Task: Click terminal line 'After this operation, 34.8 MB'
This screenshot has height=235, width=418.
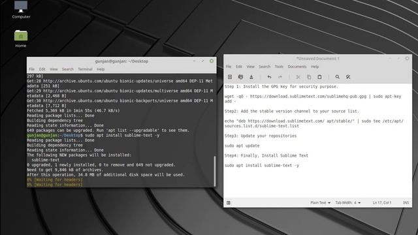Action: coord(106,175)
